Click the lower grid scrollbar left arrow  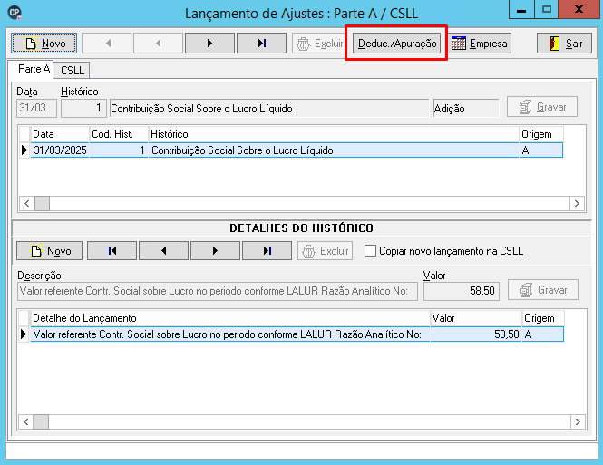click(25, 421)
